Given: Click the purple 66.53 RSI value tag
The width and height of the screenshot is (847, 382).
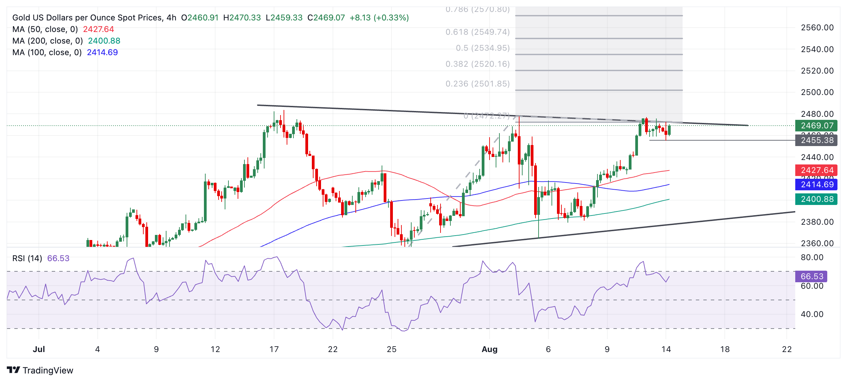Looking at the screenshot, I should [x=811, y=276].
